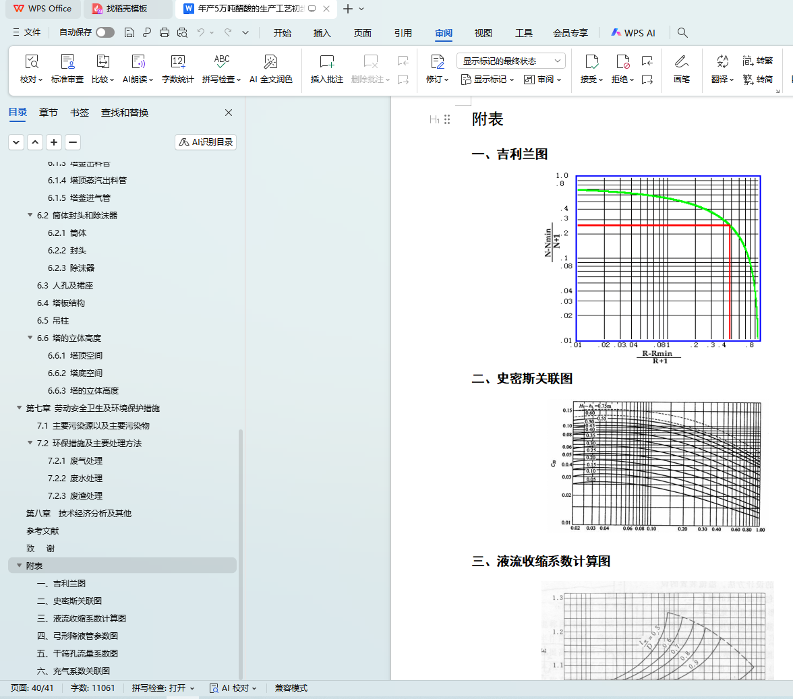
Task: Open the 拼写检查 status bar dropdown
Action: pos(163,688)
